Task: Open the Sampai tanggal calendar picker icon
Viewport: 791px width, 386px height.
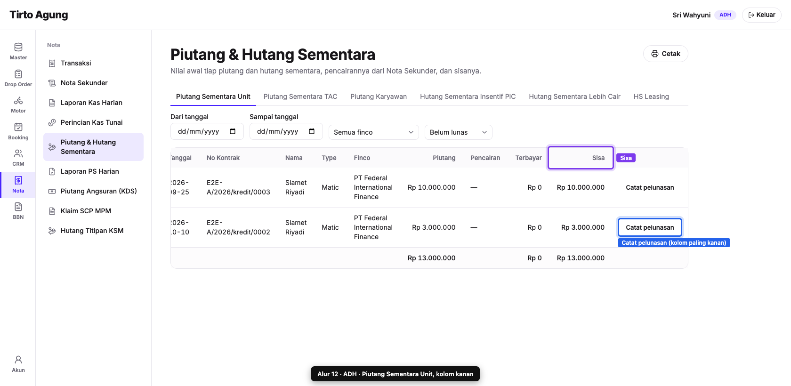Action: (x=312, y=131)
